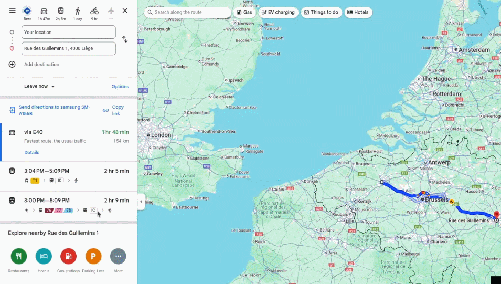Click the red destination pin on map

[496, 215]
